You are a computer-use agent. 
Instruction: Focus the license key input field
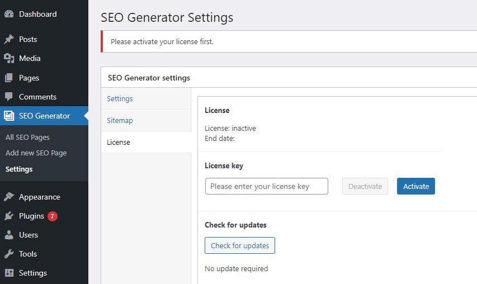[267, 186]
